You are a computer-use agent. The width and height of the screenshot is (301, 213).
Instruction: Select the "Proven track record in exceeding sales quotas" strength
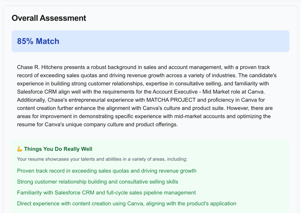(107, 171)
